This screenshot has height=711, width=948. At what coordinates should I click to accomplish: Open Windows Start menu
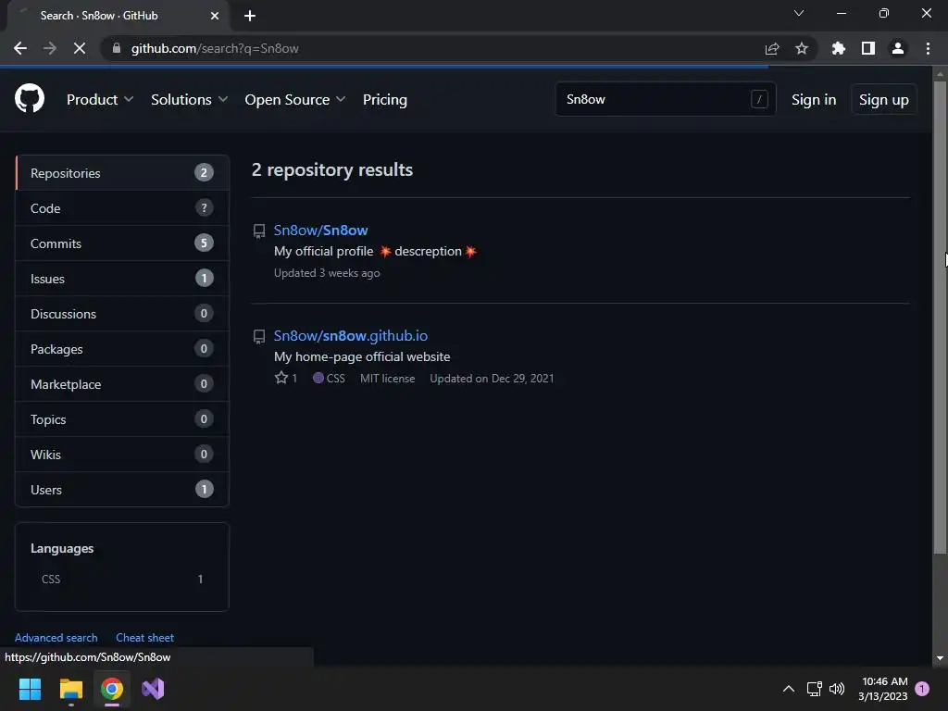coord(30,689)
